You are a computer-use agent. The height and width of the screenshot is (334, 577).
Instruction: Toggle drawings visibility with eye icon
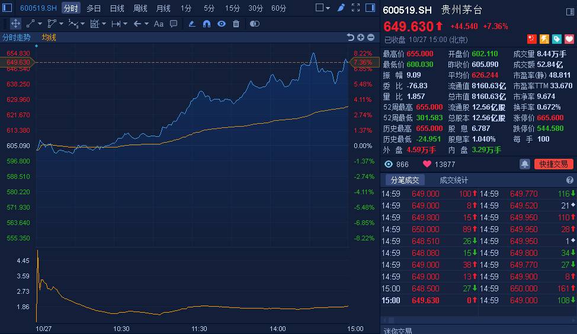click(222, 24)
